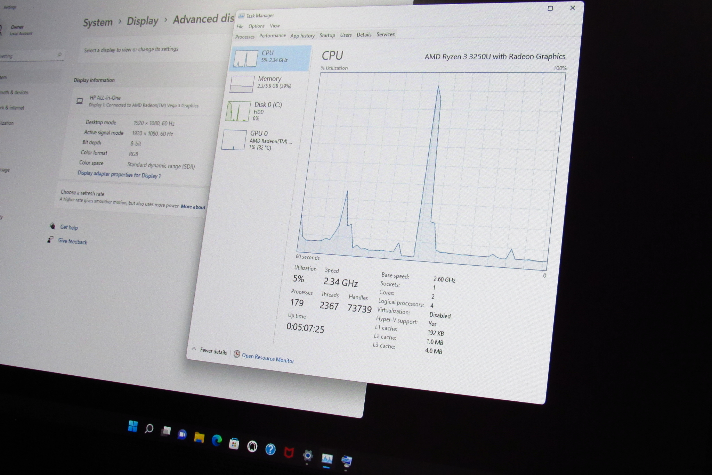Screen dimensions: 712x475
Task: Launch Microsoft Edge from the taskbar
Action: (217, 440)
